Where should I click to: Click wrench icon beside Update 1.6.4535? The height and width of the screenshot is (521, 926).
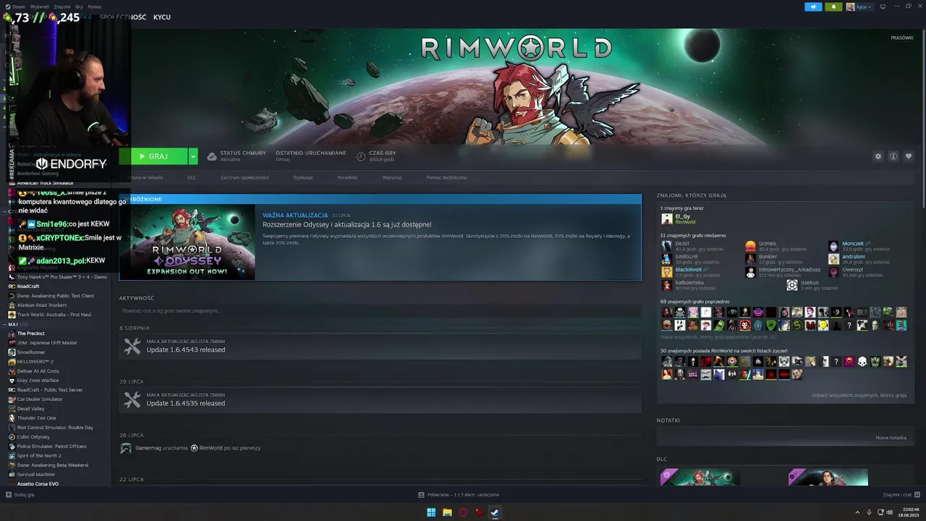(x=132, y=399)
